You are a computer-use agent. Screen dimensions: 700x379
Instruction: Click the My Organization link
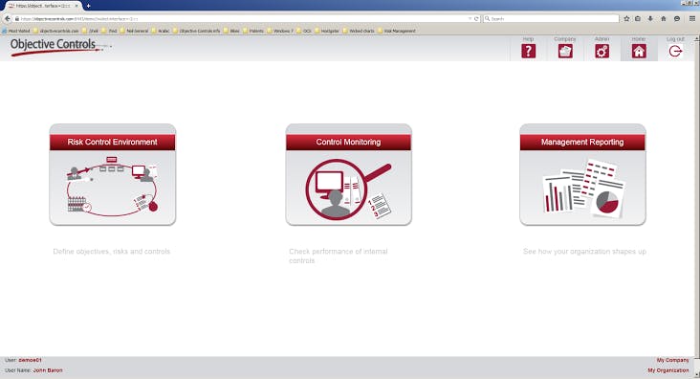(668, 370)
